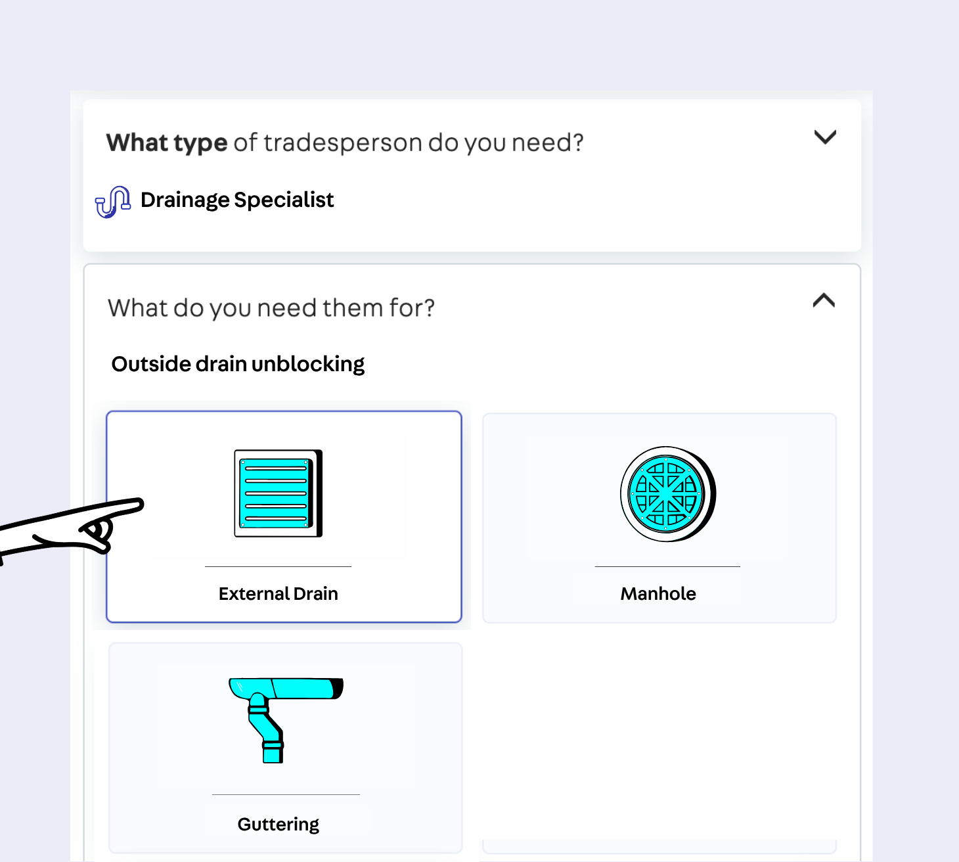Click the External Drain grate icon
The height and width of the screenshot is (862, 959).
pyautogui.click(x=279, y=493)
